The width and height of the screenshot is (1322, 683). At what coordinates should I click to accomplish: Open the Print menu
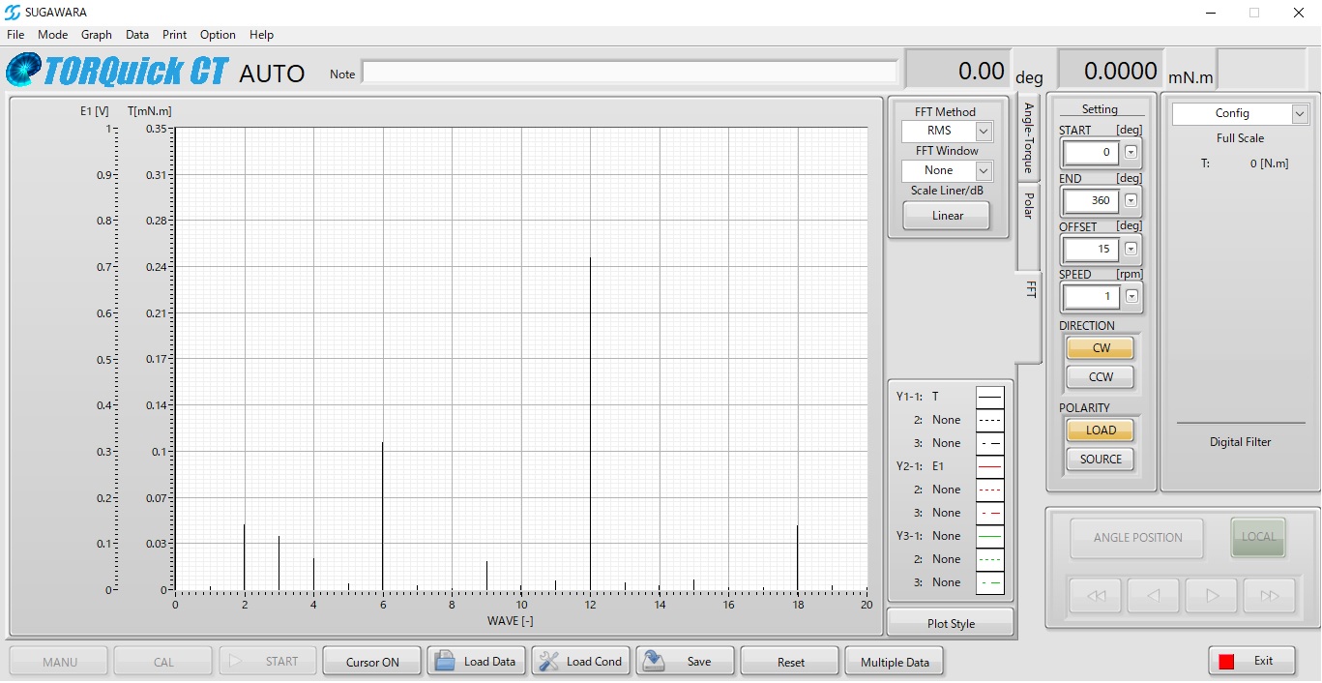tap(175, 35)
